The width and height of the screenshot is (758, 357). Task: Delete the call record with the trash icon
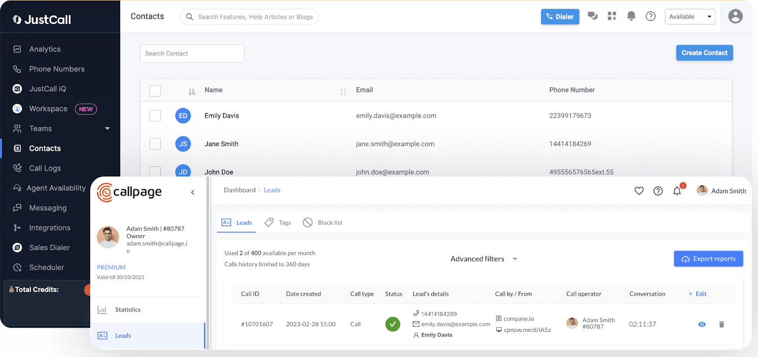(x=722, y=324)
